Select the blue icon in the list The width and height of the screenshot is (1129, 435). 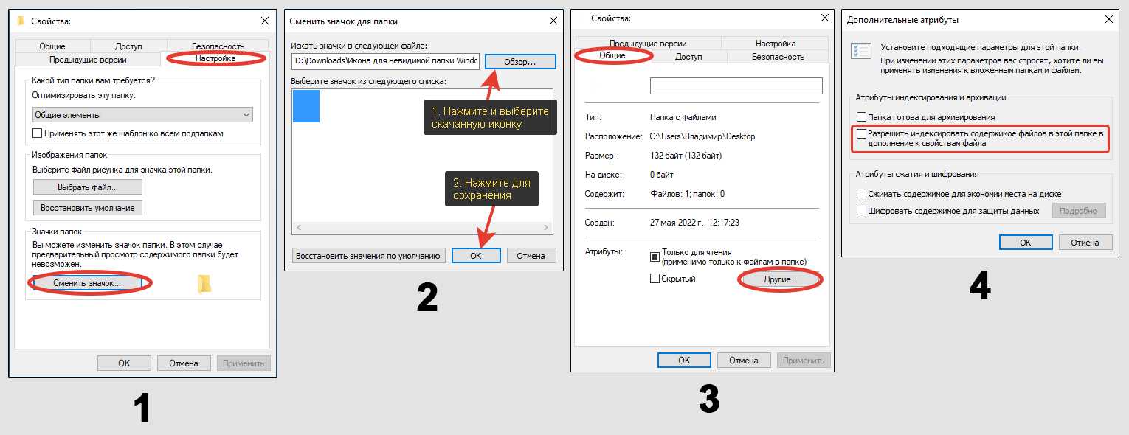pos(306,106)
